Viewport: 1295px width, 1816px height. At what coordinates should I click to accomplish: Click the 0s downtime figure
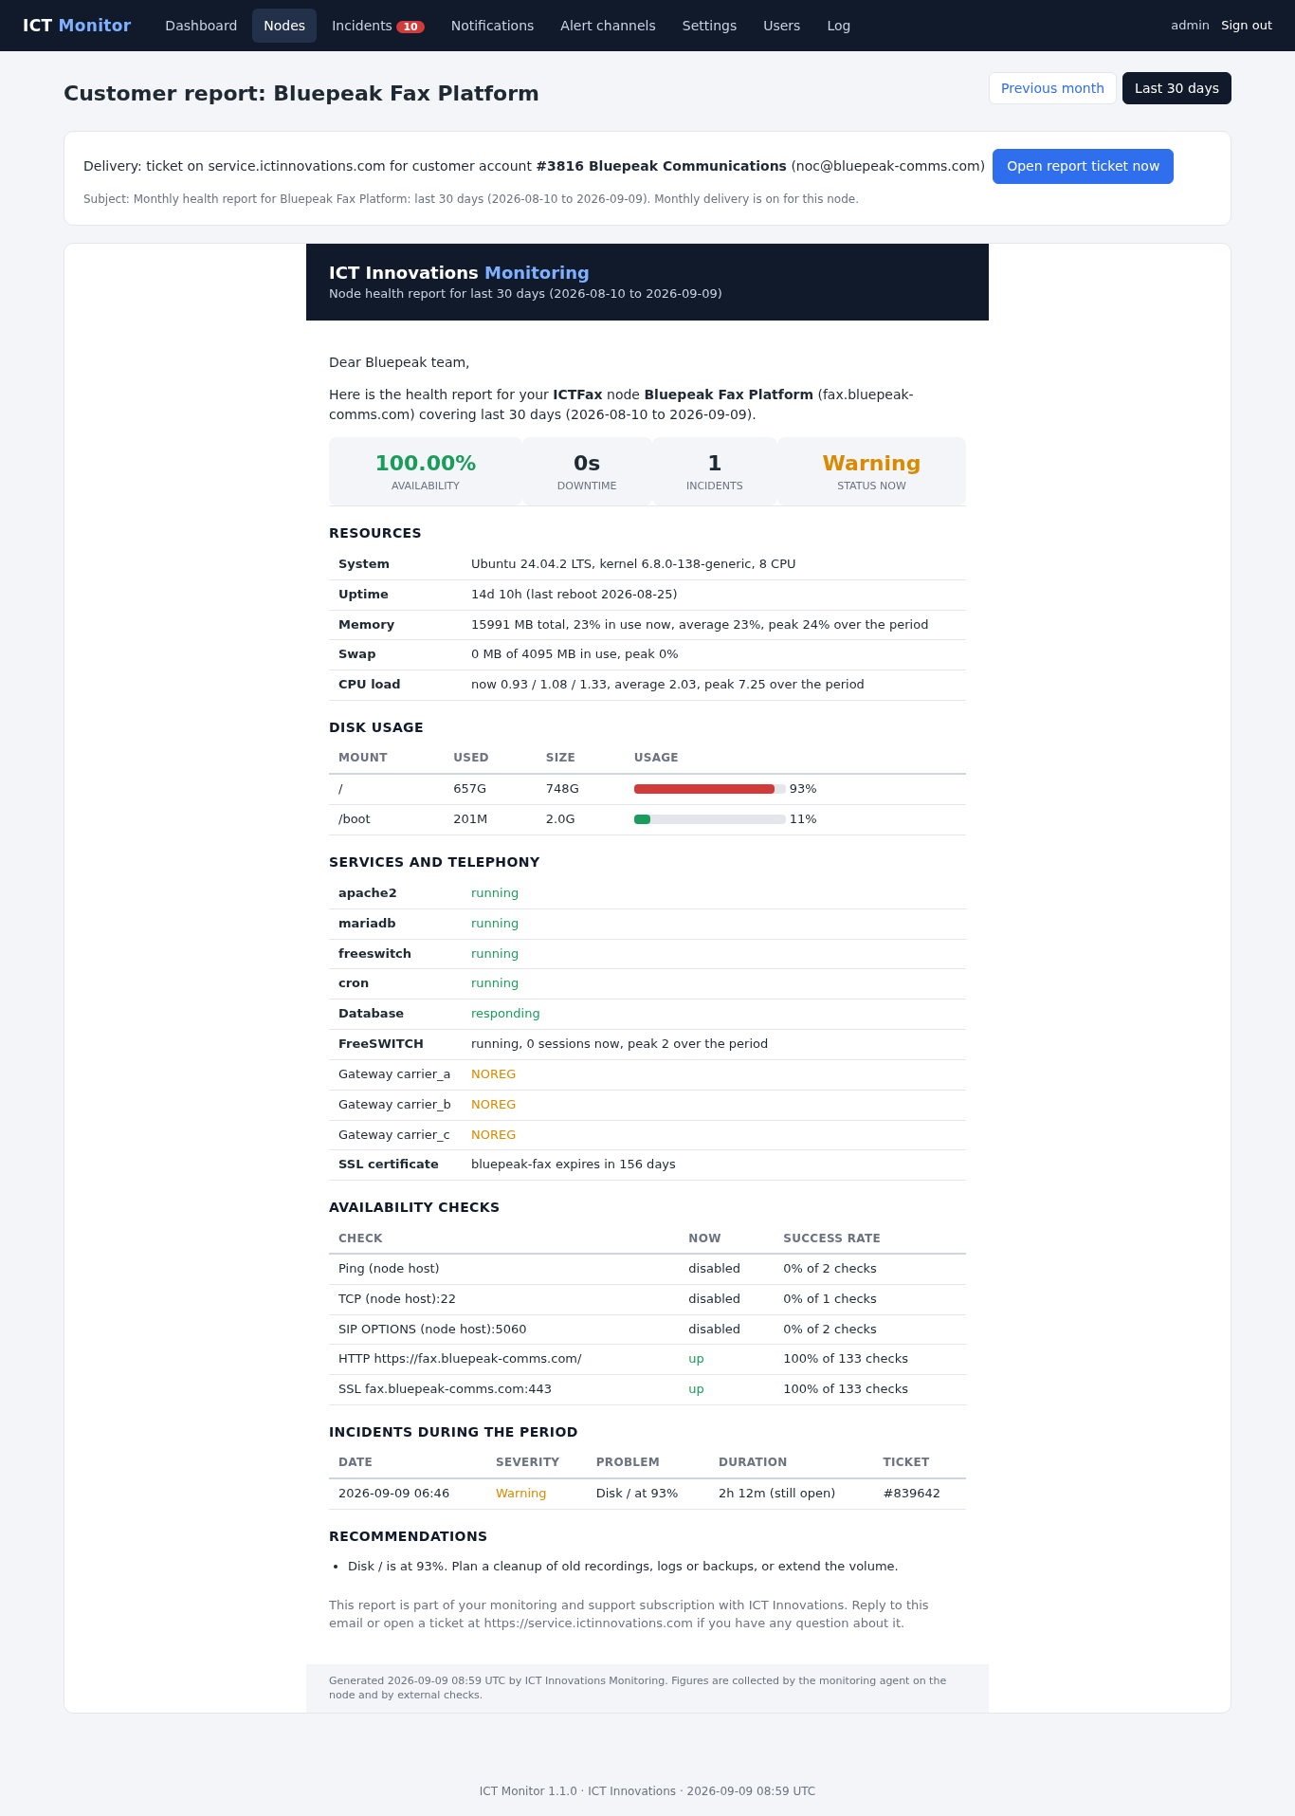coord(587,463)
